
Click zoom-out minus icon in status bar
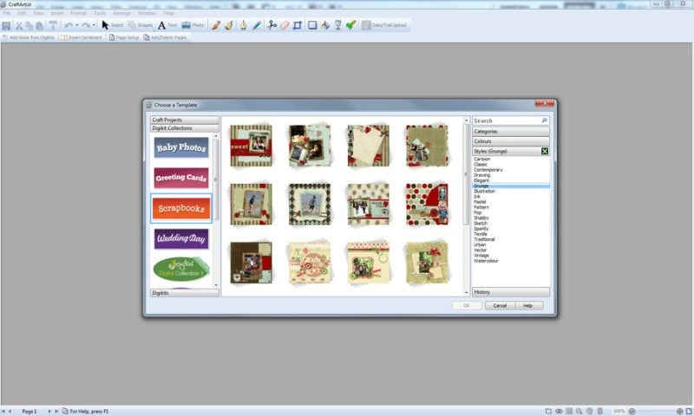632,411
